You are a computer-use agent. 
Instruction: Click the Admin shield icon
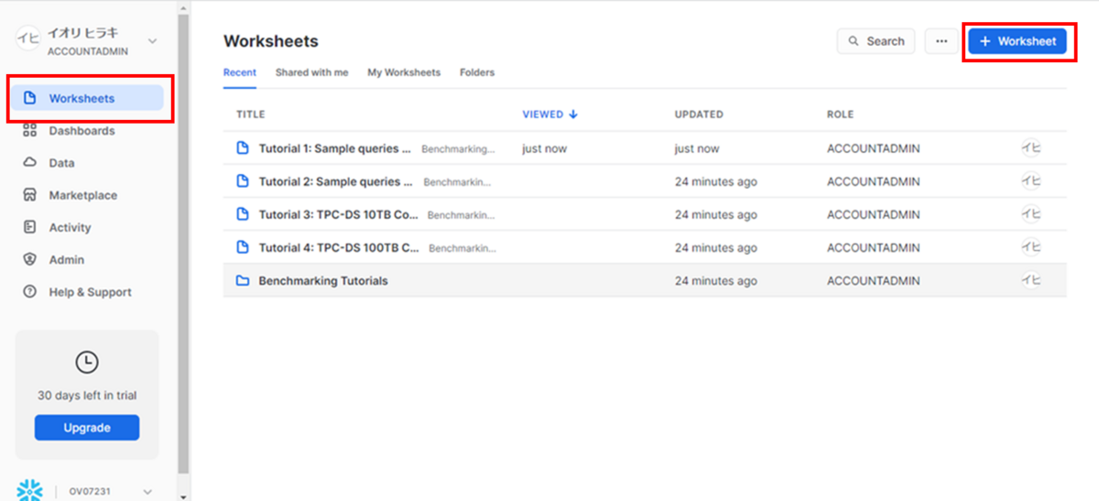click(x=29, y=260)
